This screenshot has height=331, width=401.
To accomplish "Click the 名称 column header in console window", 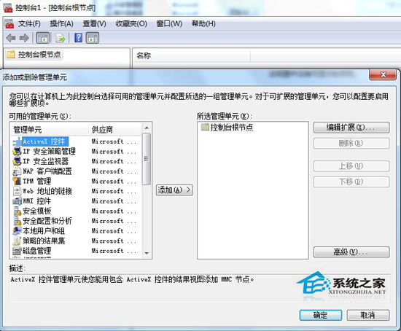I will point(191,55).
